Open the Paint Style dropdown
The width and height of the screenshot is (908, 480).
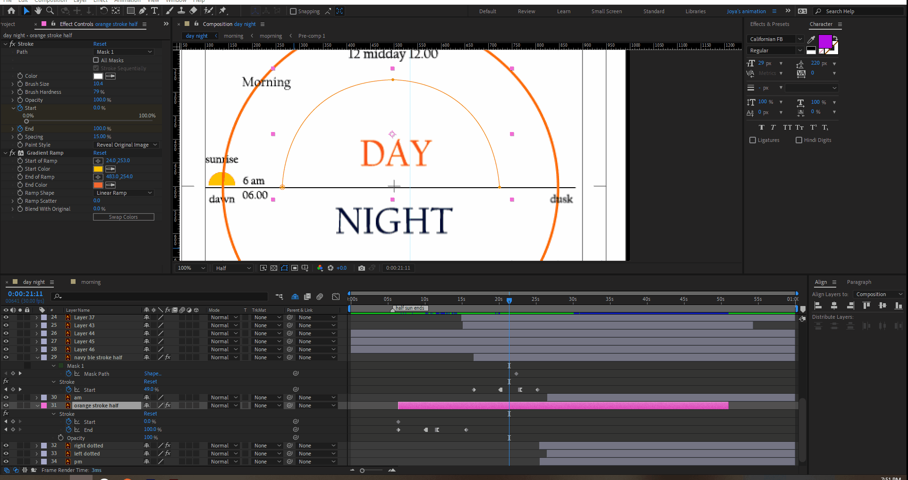(x=126, y=145)
